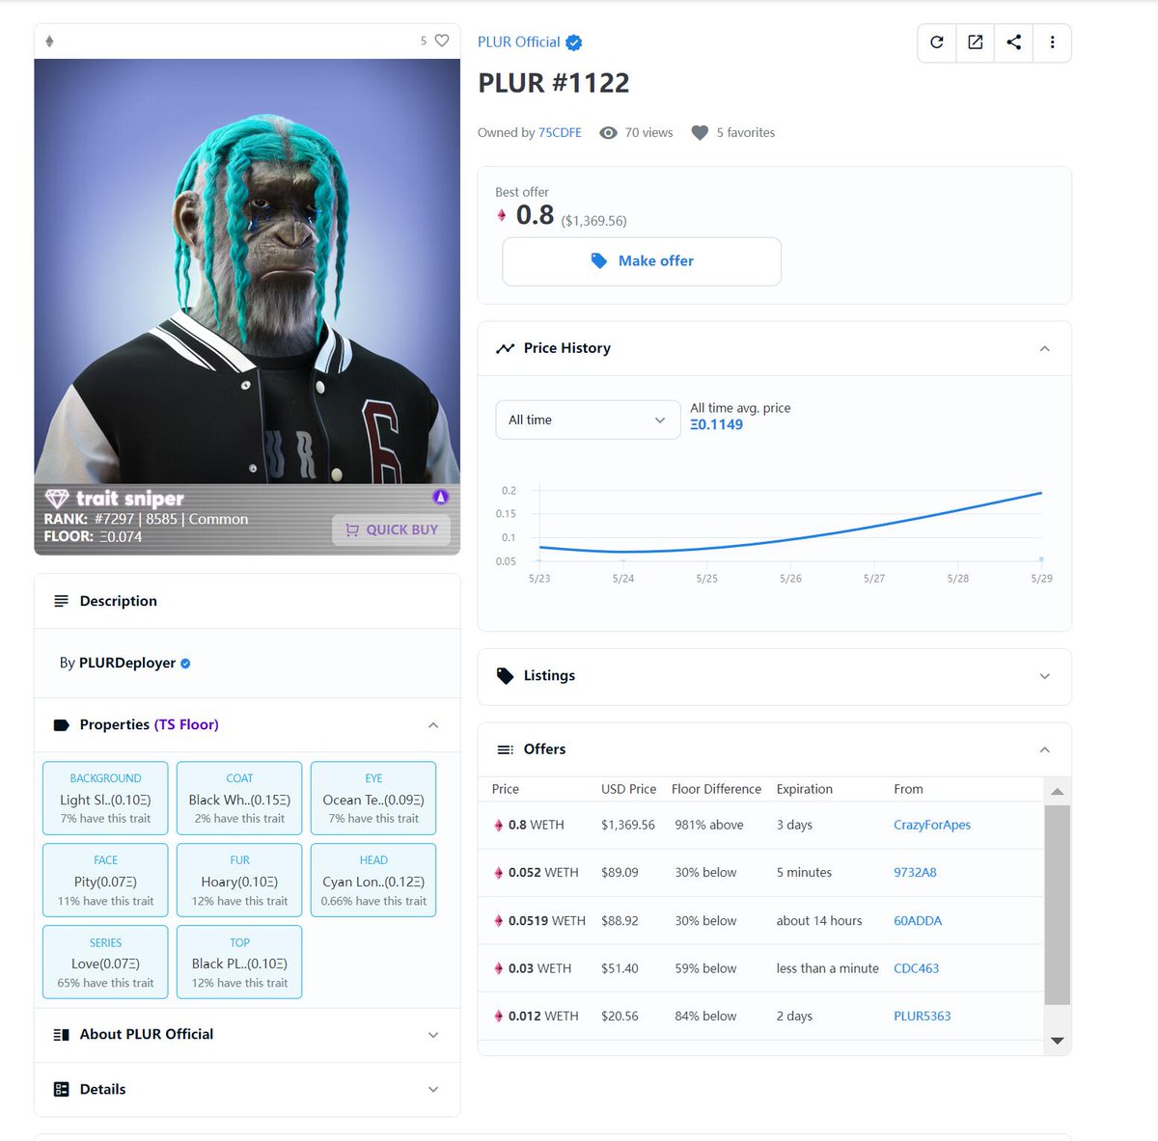Click the heart favorite icon above the image

click(x=442, y=41)
